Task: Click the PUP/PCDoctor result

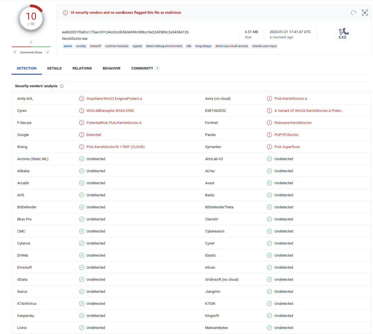Action: pos(287,135)
